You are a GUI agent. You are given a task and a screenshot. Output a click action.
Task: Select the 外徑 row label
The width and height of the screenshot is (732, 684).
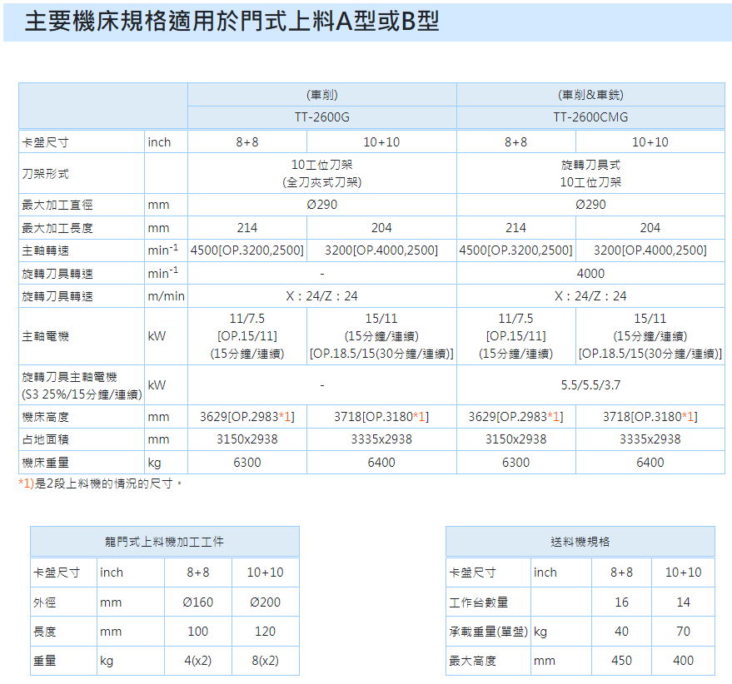coord(44,602)
